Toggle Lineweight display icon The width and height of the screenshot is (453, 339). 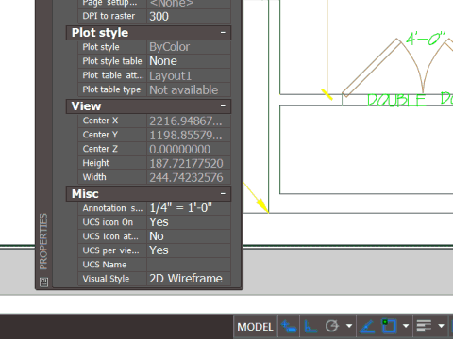coord(424,327)
